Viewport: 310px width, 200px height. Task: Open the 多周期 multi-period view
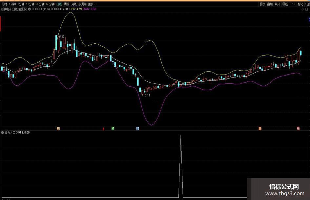(82, 4)
